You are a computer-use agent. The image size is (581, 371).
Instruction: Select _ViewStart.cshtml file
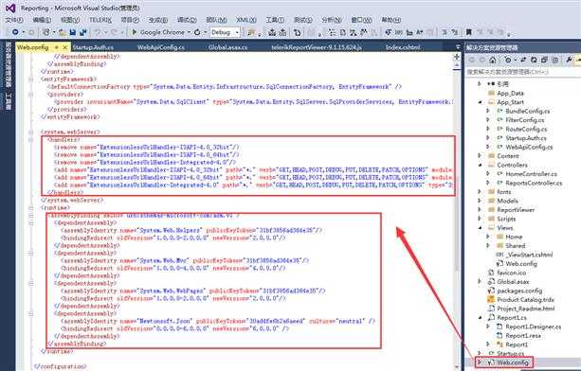point(529,255)
